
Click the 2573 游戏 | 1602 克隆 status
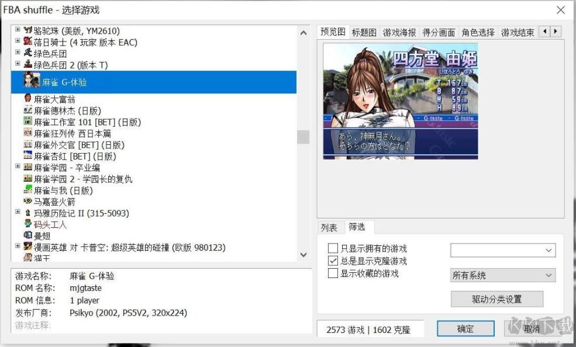tap(368, 329)
